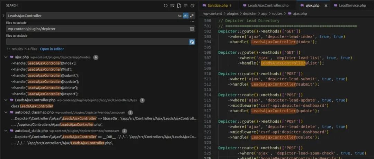Screen dimensions: 374x159
Task: Click line number 508 in gutter
Action: coord(207,63)
